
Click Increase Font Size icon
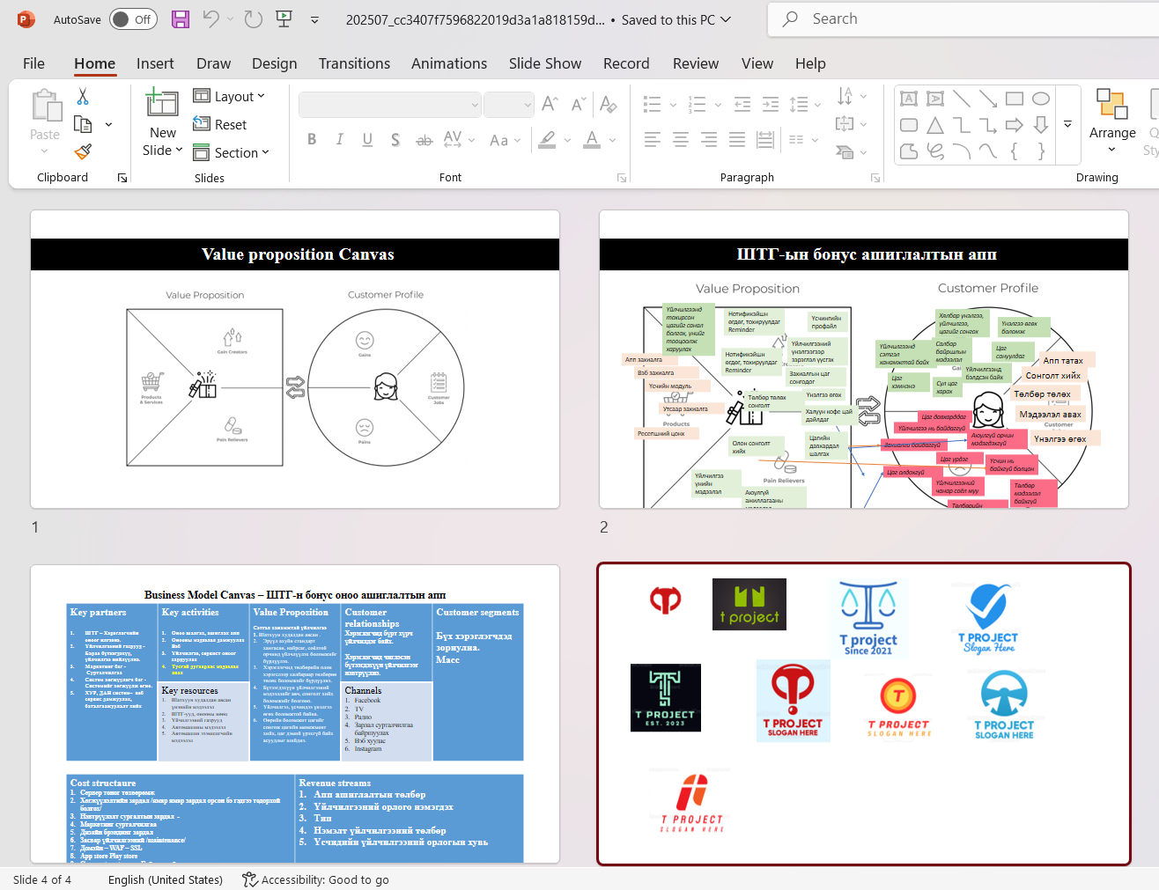click(x=550, y=104)
